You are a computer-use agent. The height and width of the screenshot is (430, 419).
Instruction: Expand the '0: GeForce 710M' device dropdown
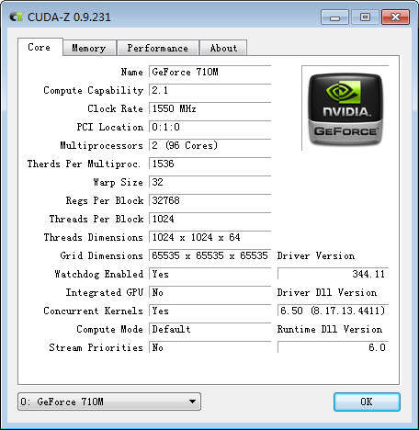[x=109, y=402]
